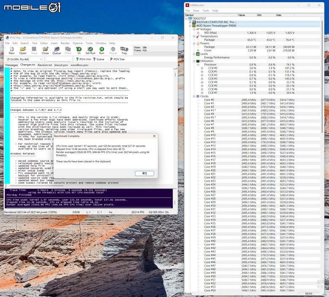The image size is (329, 297).
Task: Collapse the TRX50TEST root node
Action: 186,19
